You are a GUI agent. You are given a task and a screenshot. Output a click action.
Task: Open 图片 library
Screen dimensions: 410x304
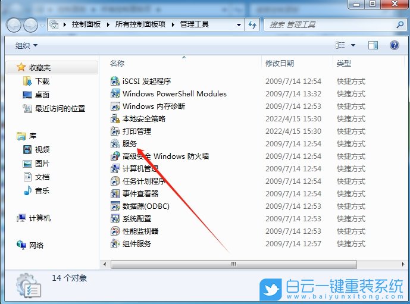[42, 164]
